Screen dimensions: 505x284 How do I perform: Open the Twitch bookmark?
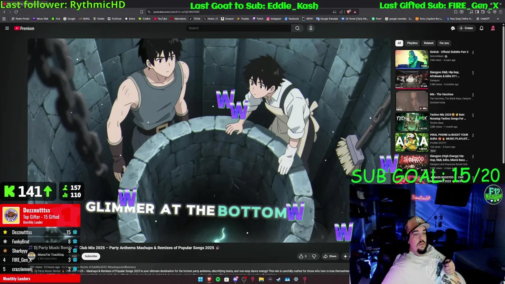258,19
